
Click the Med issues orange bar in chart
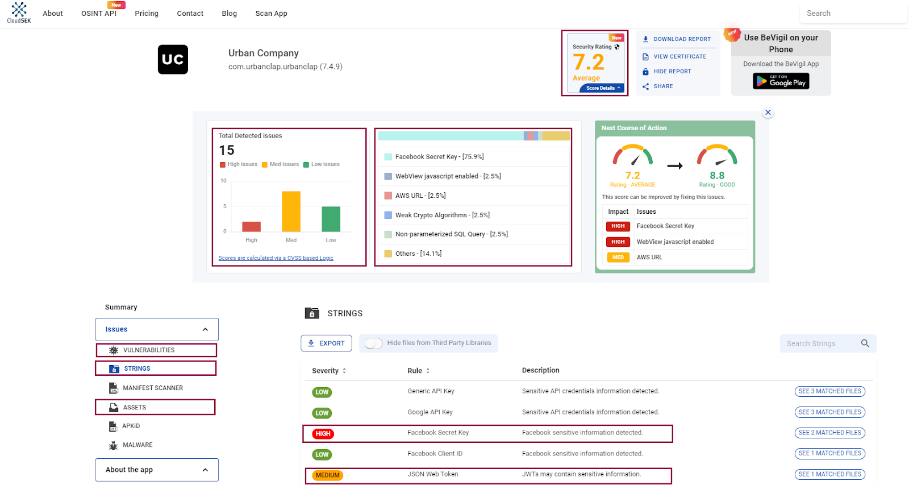click(x=291, y=212)
